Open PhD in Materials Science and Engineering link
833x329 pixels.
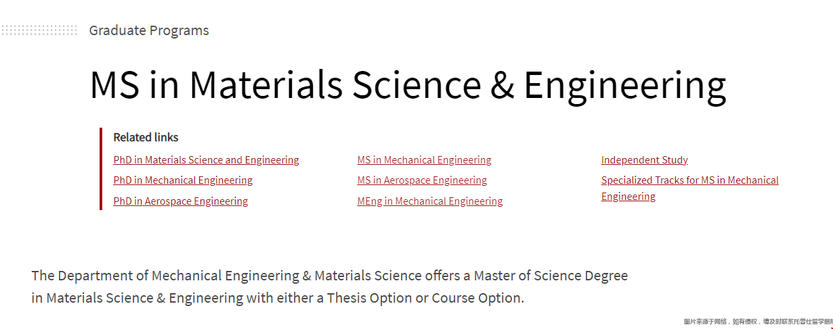coord(206,160)
